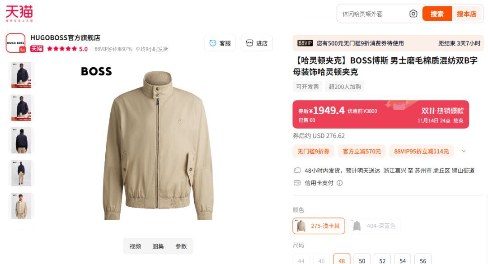Image resolution: width=488 pixels, height=264 pixels.
Task: Select the back-view jacket thumbnail
Action: point(21,140)
